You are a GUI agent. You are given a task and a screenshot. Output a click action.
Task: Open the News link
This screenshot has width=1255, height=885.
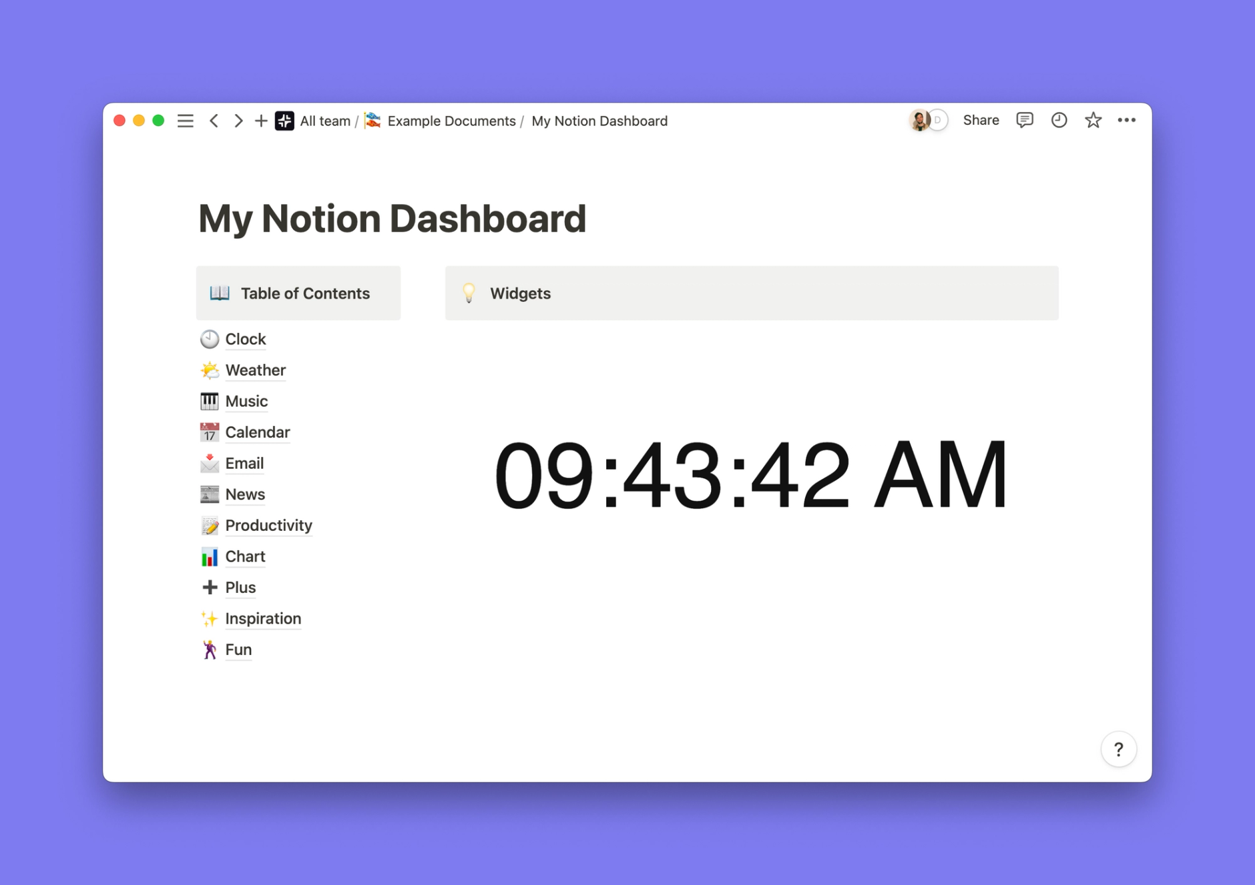pos(245,494)
